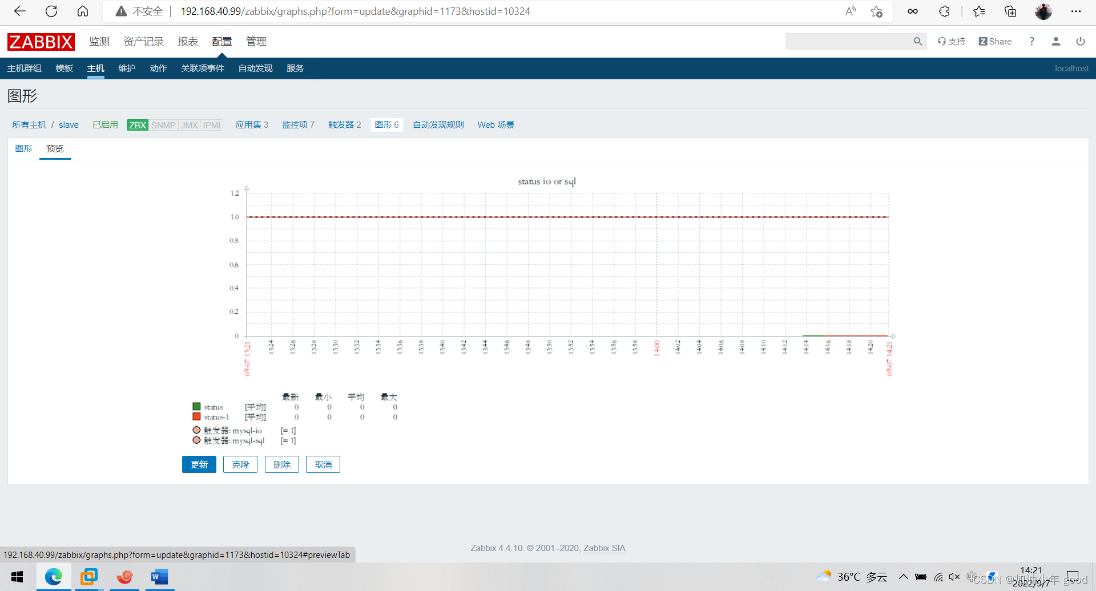The height and width of the screenshot is (591, 1096).
Task: Open the collections icon
Action: (x=1010, y=11)
